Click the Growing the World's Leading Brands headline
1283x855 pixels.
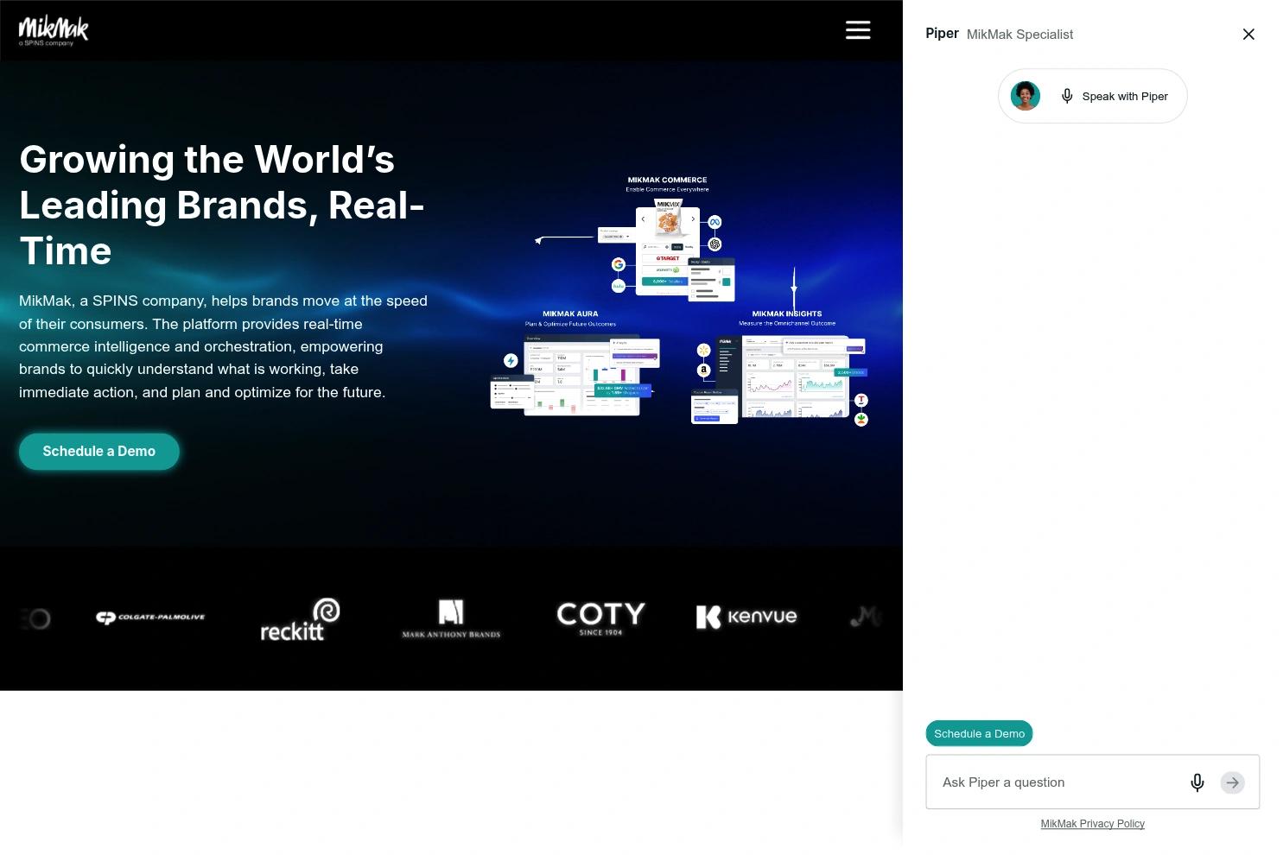(222, 206)
